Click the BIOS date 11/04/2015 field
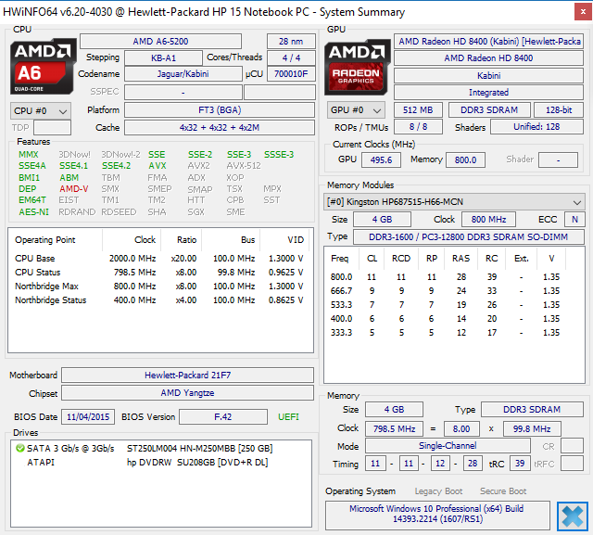The image size is (593, 535). pos(88,417)
